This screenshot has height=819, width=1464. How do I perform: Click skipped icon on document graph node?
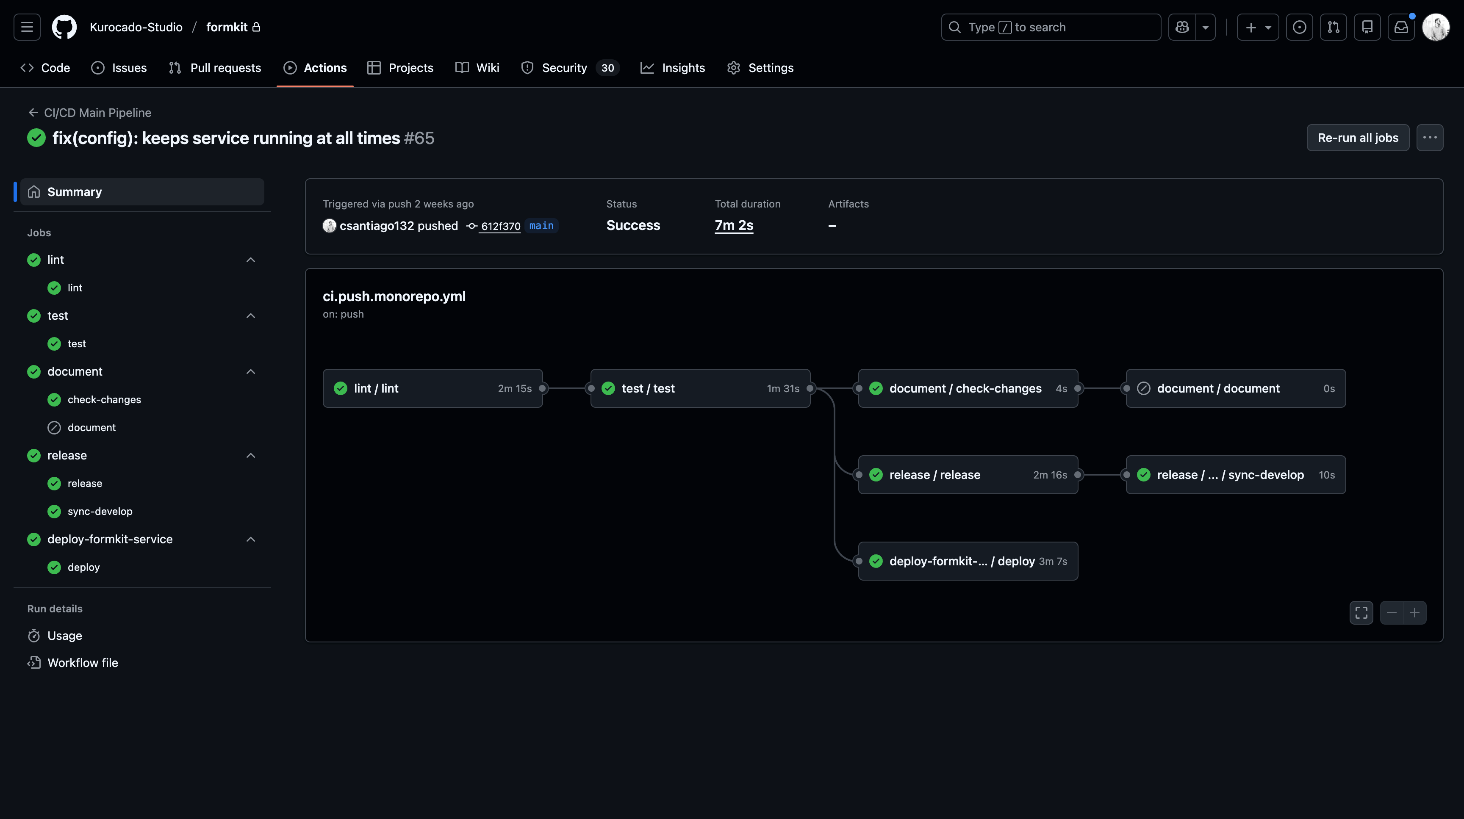[x=1143, y=388]
